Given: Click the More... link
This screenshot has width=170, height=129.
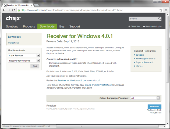Looking at the screenshot, I should [139, 66].
